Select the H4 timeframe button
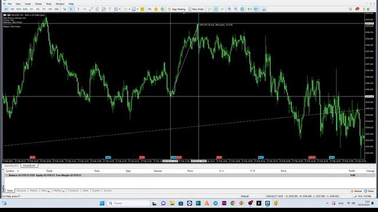Screen dimensions: 378x212 38,9
